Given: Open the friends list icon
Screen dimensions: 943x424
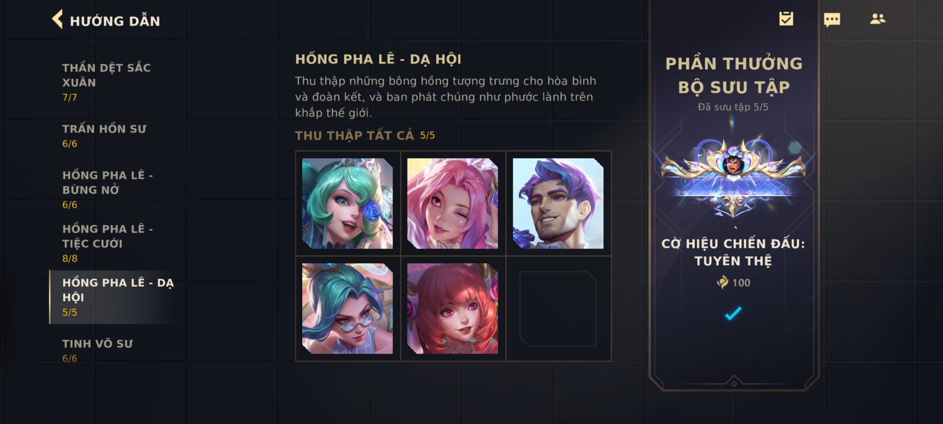Looking at the screenshot, I should pos(877,19).
